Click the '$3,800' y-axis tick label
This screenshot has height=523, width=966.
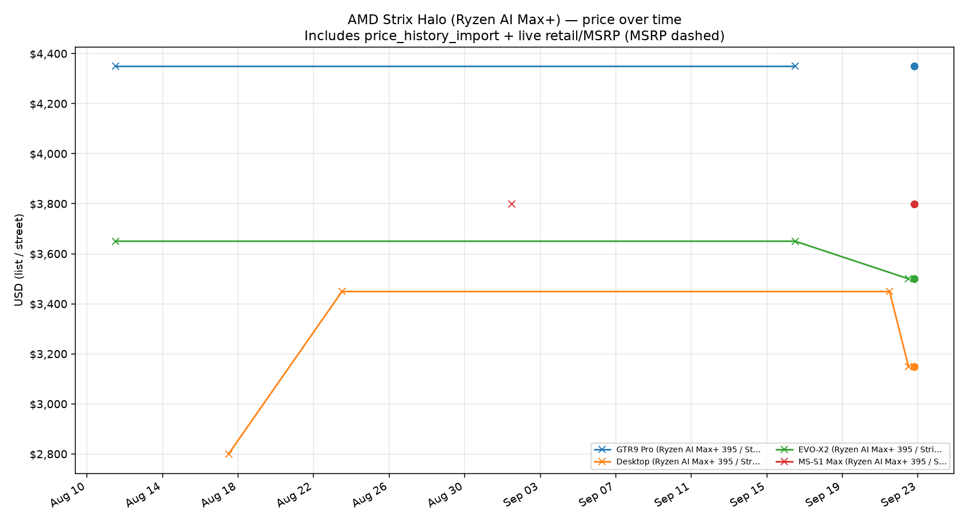coord(48,204)
